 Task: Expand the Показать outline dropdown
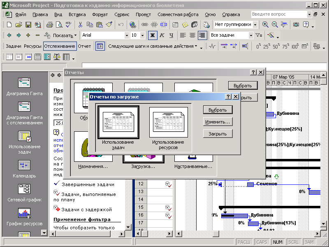(64, 35)
